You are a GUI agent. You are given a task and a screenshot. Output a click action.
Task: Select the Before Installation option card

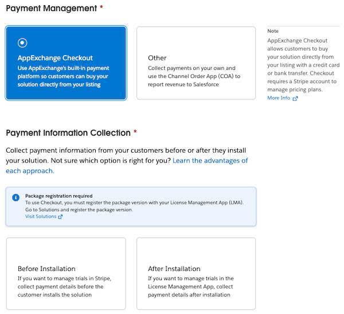[66, 273]
